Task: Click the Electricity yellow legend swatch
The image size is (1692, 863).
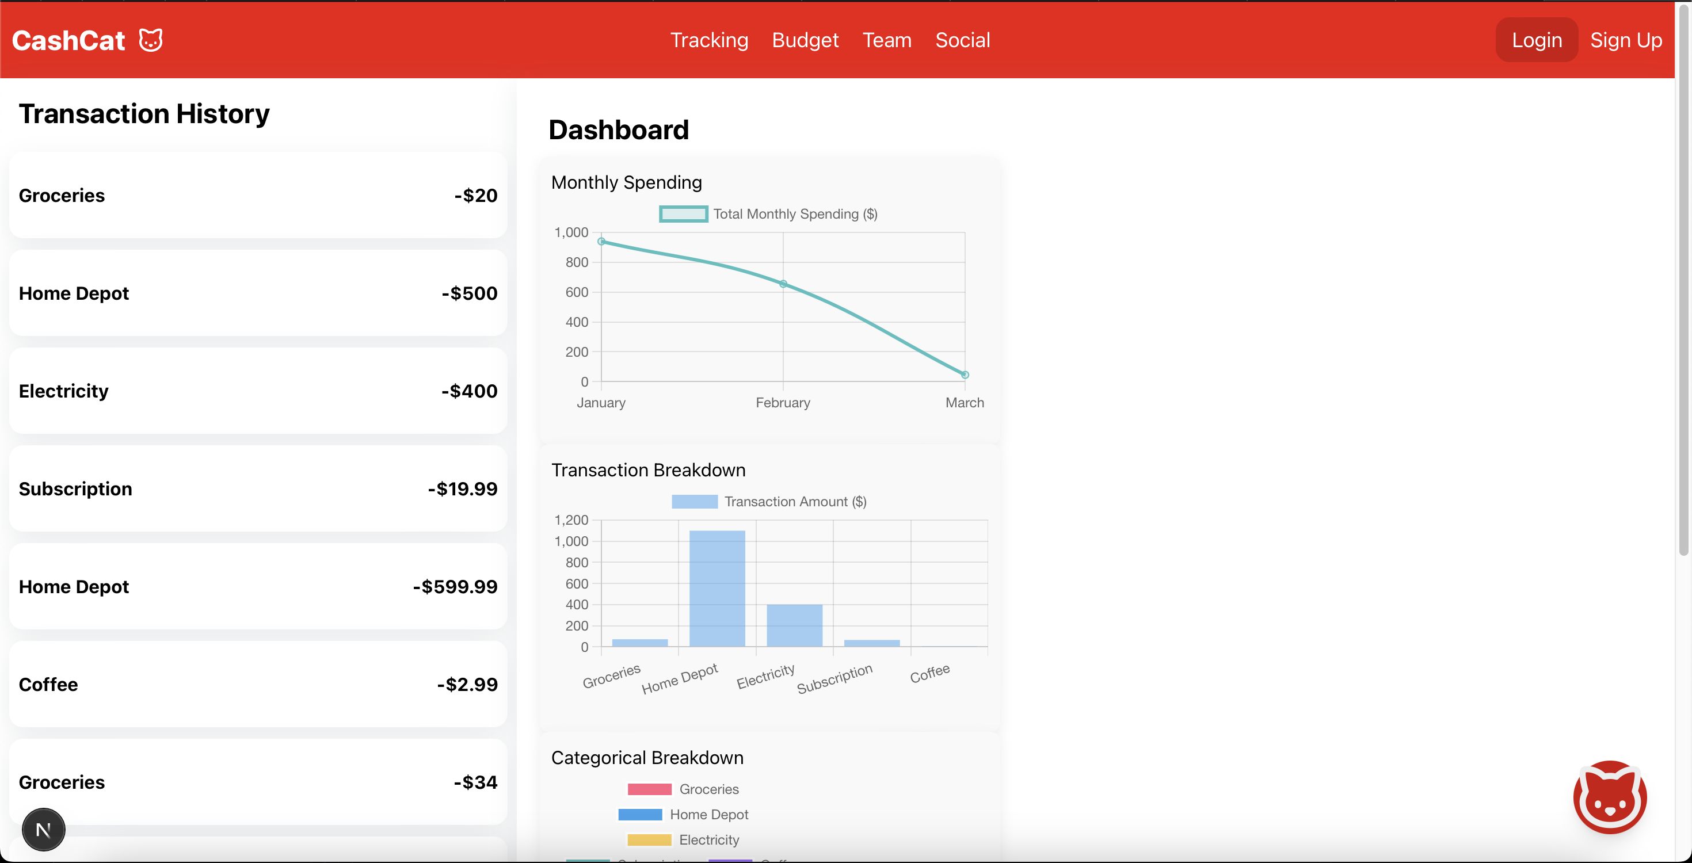Action: [649, 840]
